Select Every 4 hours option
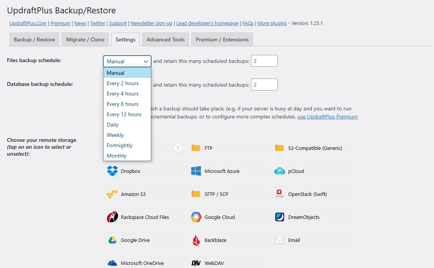The width and height of the screenshot is (434, 268). (x=127, y=94)
